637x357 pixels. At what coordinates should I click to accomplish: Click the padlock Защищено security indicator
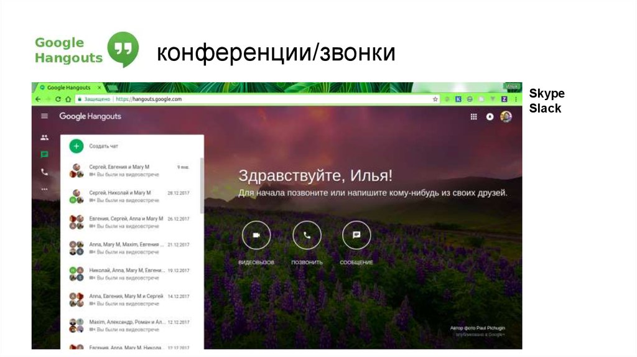pyautogui.click(x=94, y=99)
